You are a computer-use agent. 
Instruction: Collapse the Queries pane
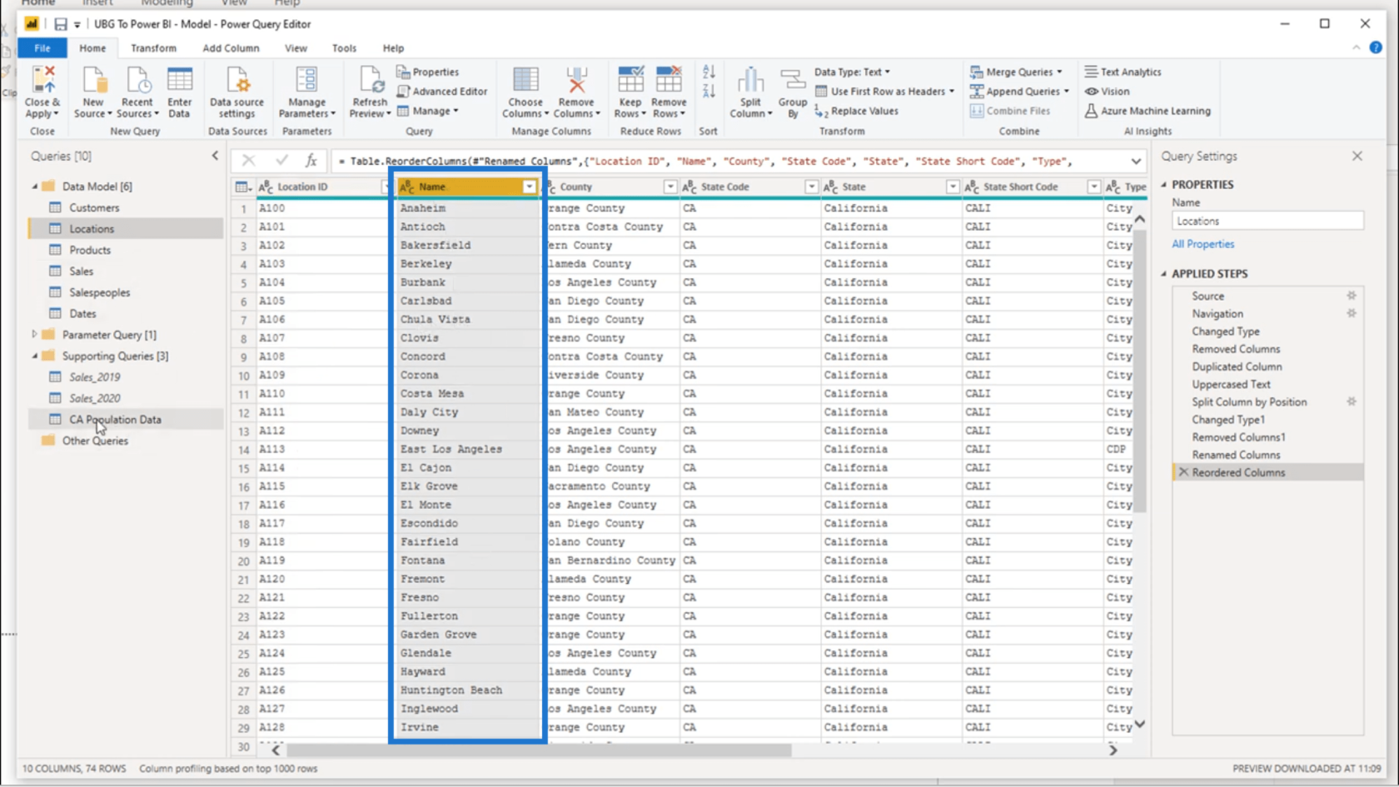[215, 156]
